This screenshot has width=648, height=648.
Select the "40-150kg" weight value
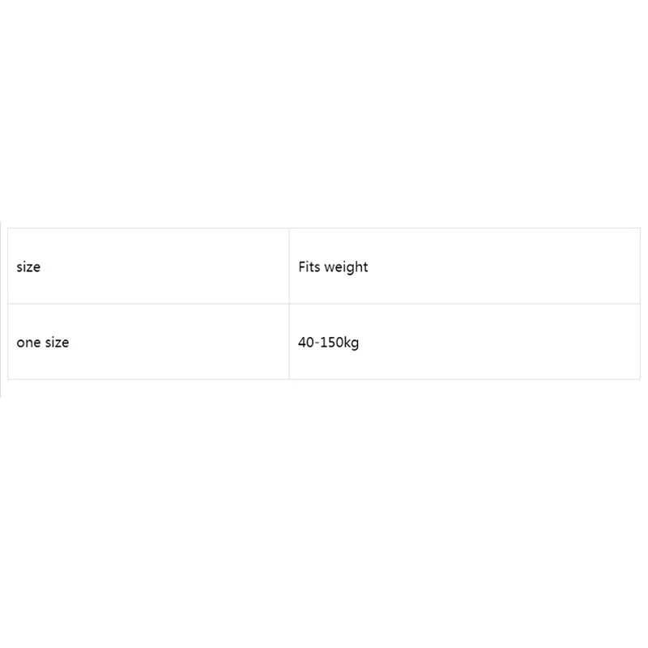[329, 343]
